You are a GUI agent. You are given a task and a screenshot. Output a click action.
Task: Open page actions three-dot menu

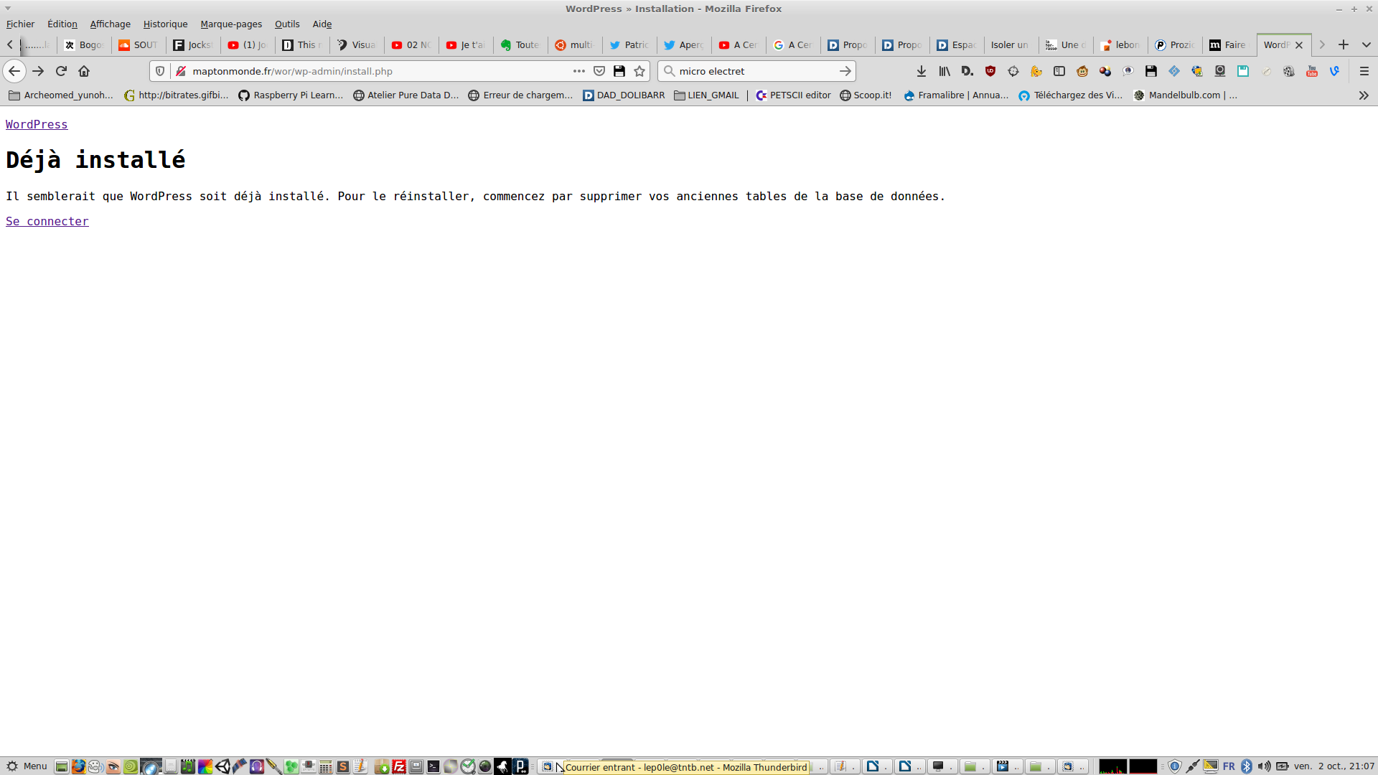(x=579, y=71)
